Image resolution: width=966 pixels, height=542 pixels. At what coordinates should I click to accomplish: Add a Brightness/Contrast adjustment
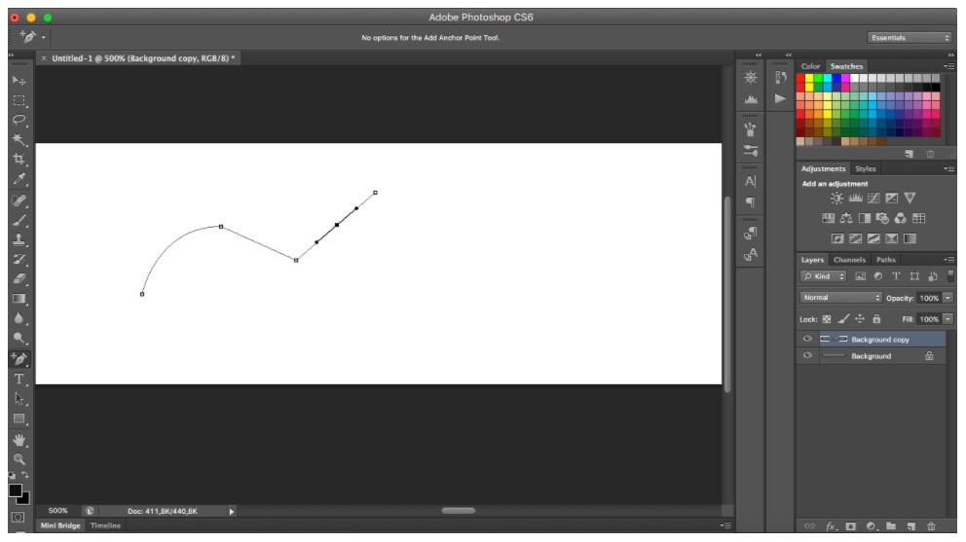[x=836, y=199]
